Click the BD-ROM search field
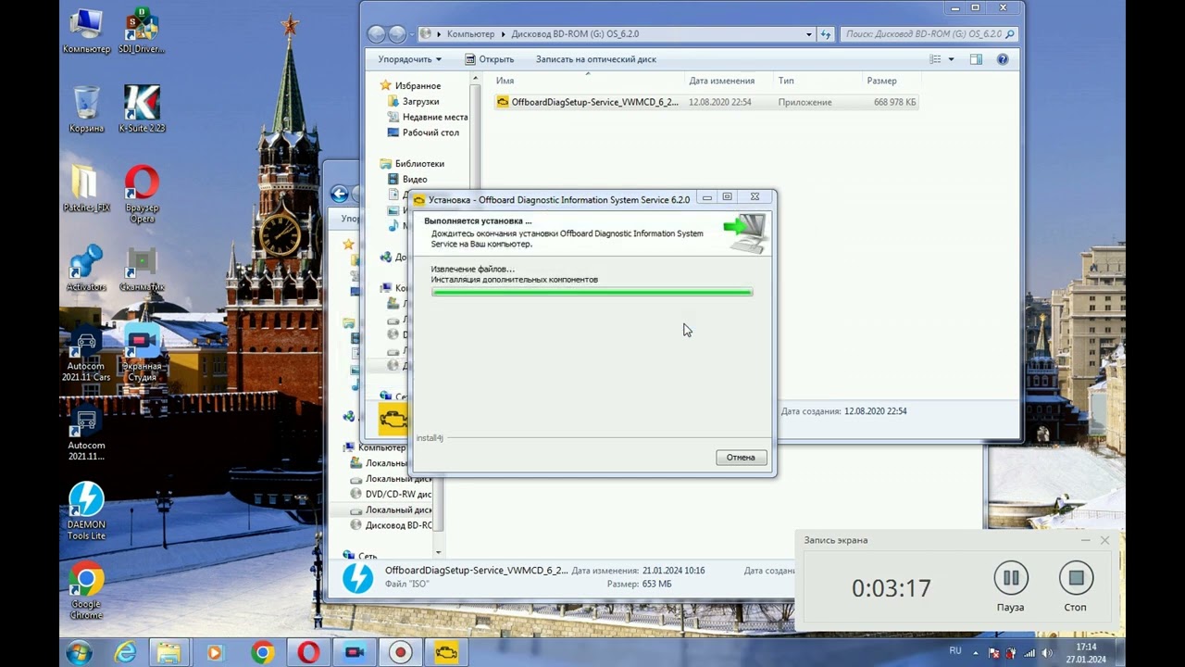1185x667 pixels. click(929, 34)
